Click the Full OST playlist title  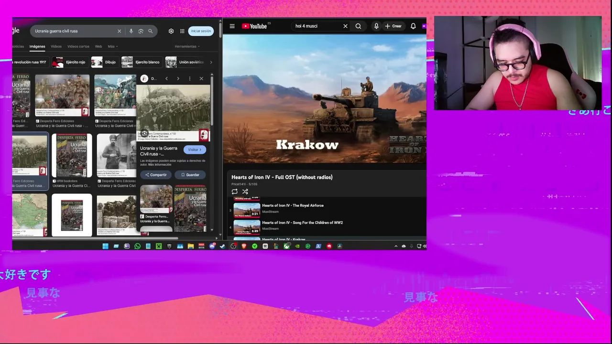282,177
